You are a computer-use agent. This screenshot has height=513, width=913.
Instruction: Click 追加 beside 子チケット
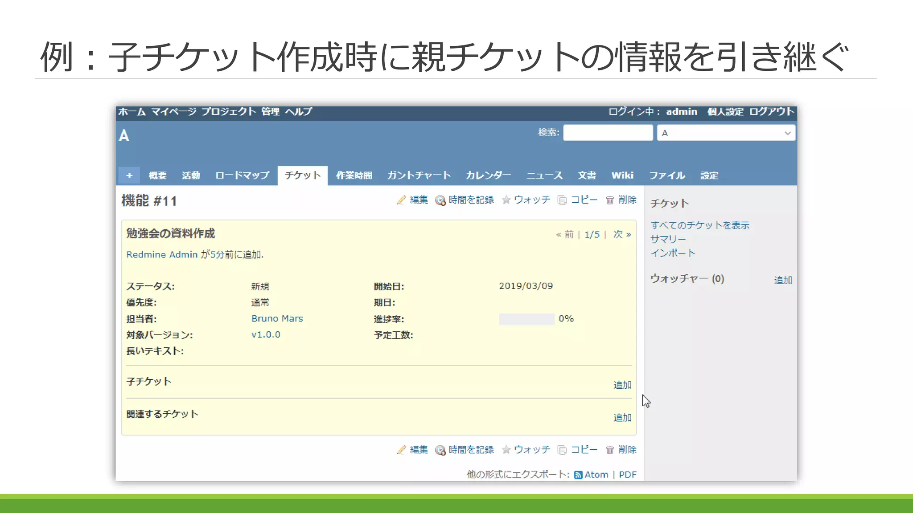622,385
